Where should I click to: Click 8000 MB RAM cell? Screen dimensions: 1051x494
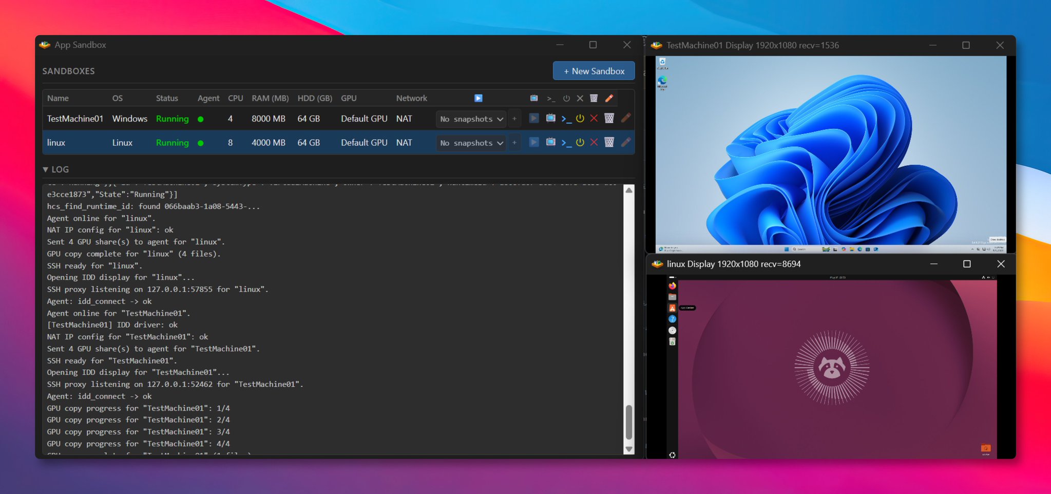[x=268, y=119]
